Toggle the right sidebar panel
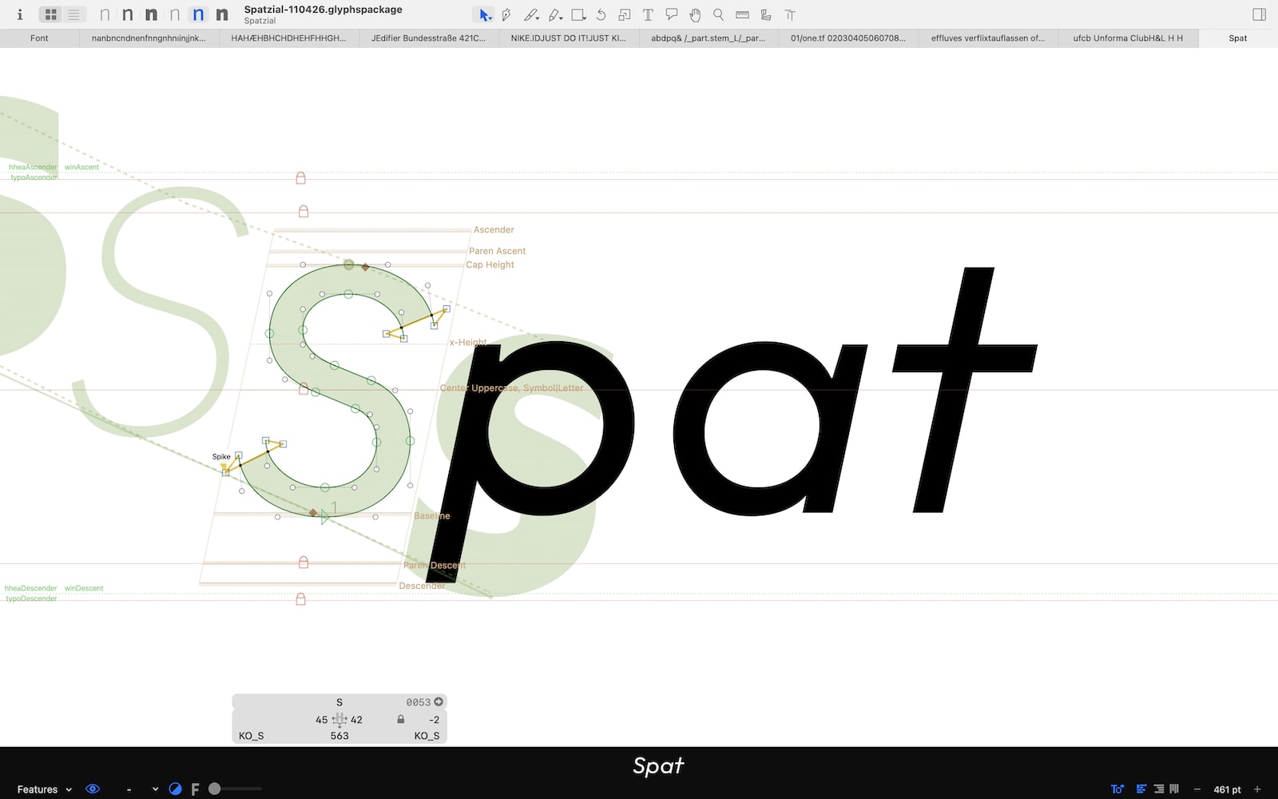Image resolution: width=1278 pixels, height=799 pixels. (x=1259, y=14)
